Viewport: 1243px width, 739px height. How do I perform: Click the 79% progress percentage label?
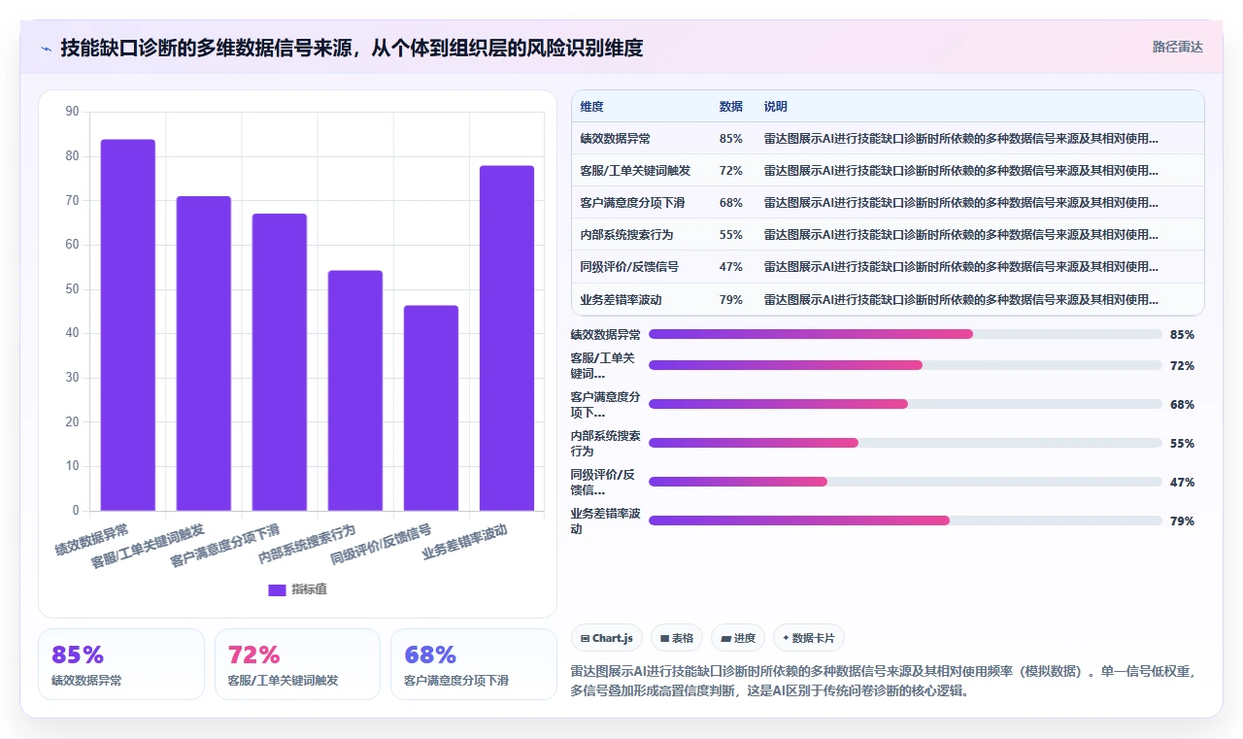(x=1182, y=521)
